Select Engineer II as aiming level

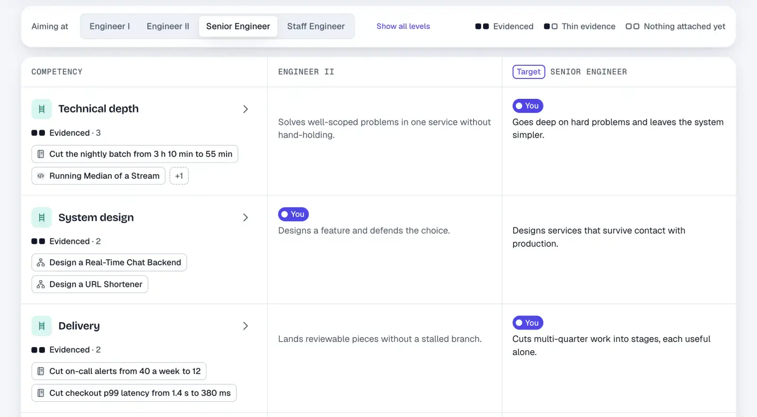[168, 26]
